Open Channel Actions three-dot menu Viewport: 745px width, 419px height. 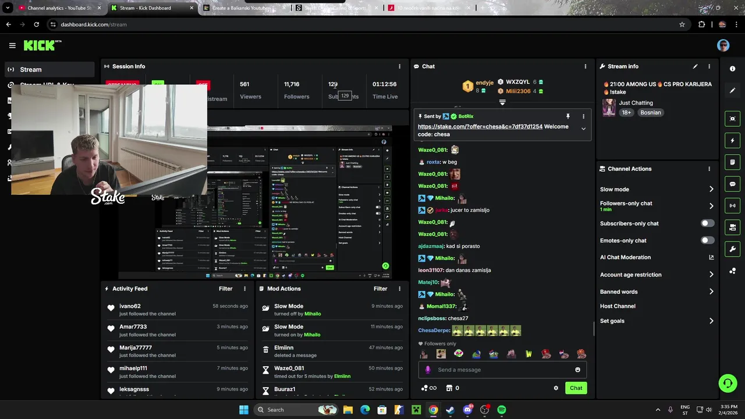(x=709, y=169)
